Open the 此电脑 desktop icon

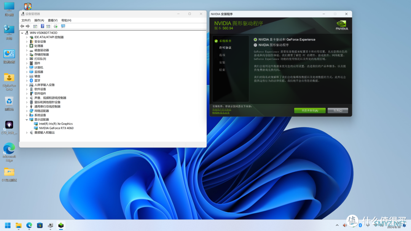click(9, 9)
